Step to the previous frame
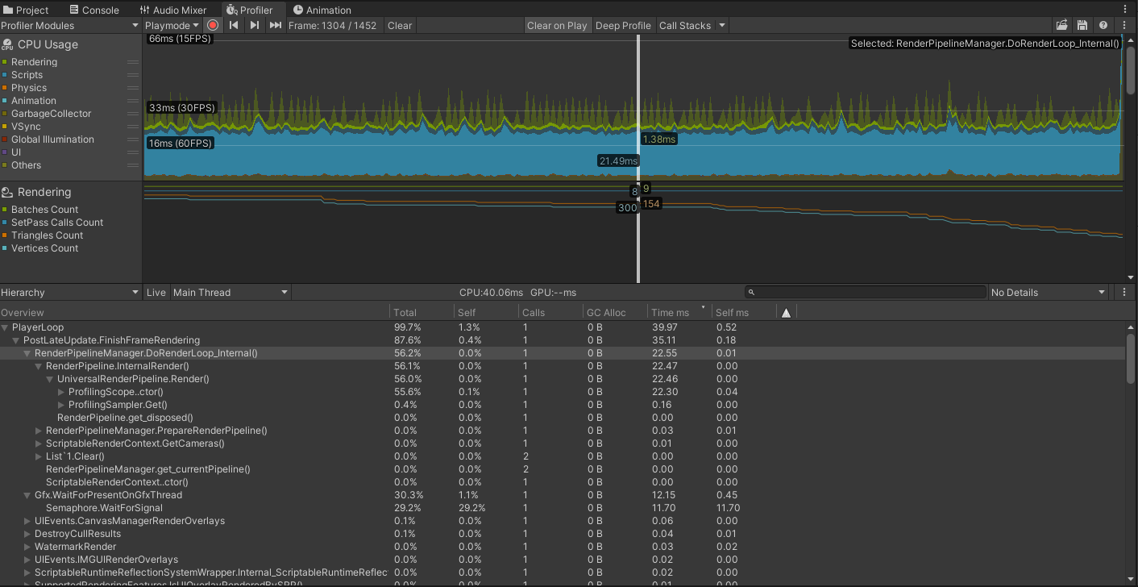 [x=234, y=25]
